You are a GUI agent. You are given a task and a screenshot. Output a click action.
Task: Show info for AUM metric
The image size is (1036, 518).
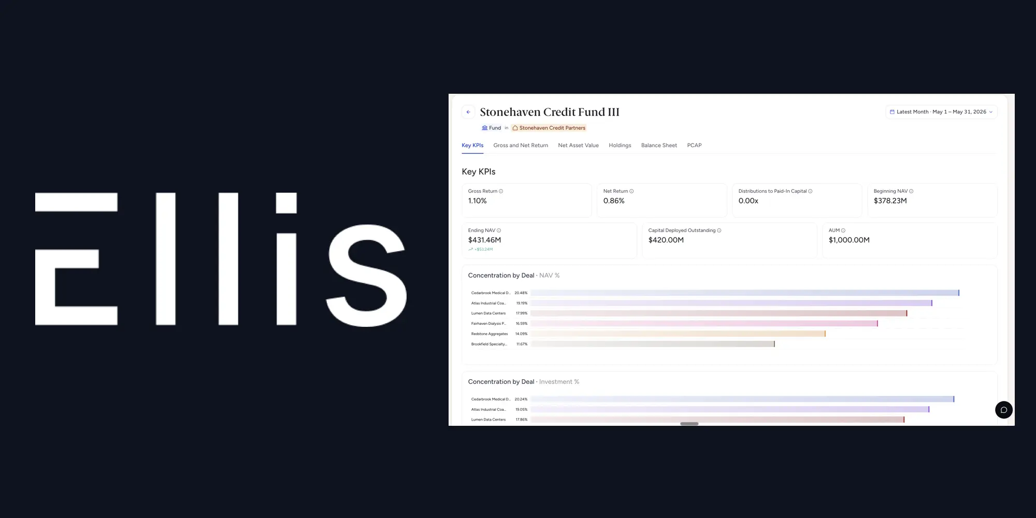843,231
